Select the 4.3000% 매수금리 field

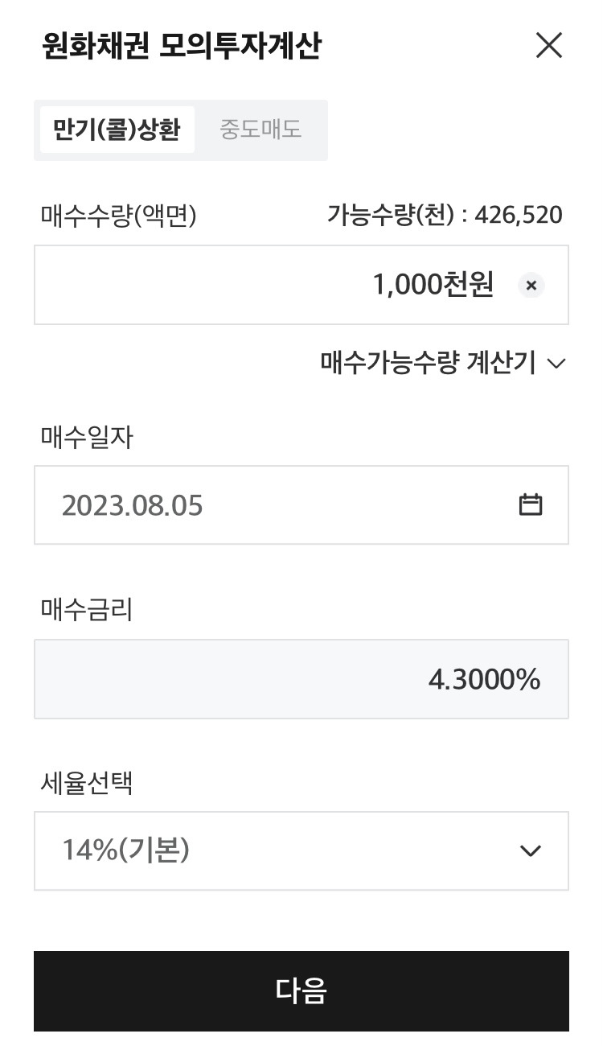click(301, 679)
